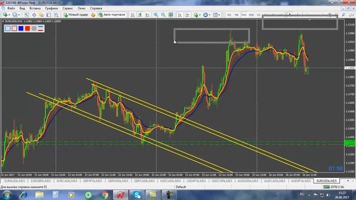
Task: Open the search magnifier in toolbar
Action: pos(344,15)
